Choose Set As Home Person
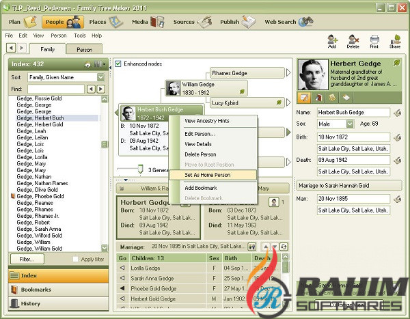 (x=213, y=175)
